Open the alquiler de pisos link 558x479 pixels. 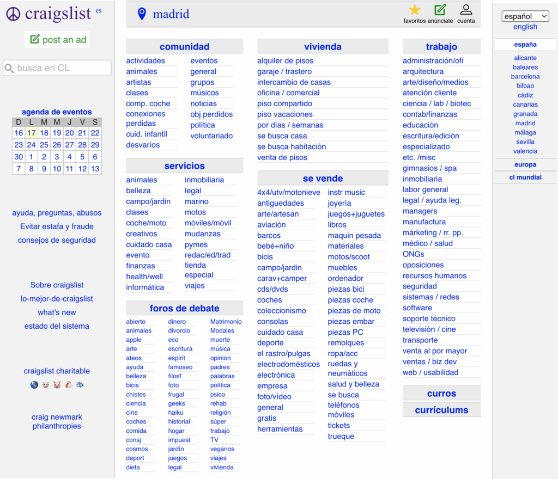(x=285, y=61)
